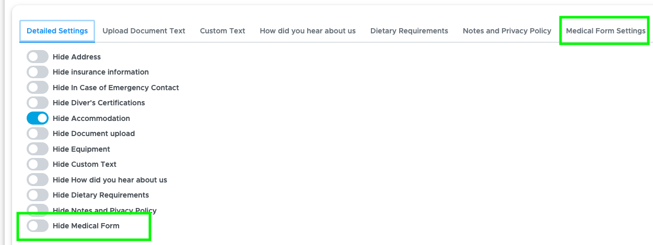Disable the Hide Accommodation switch
653x245 pixels.
(x=38, y=118)
